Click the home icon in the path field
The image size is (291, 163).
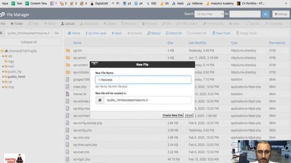[x=100, y=100]
